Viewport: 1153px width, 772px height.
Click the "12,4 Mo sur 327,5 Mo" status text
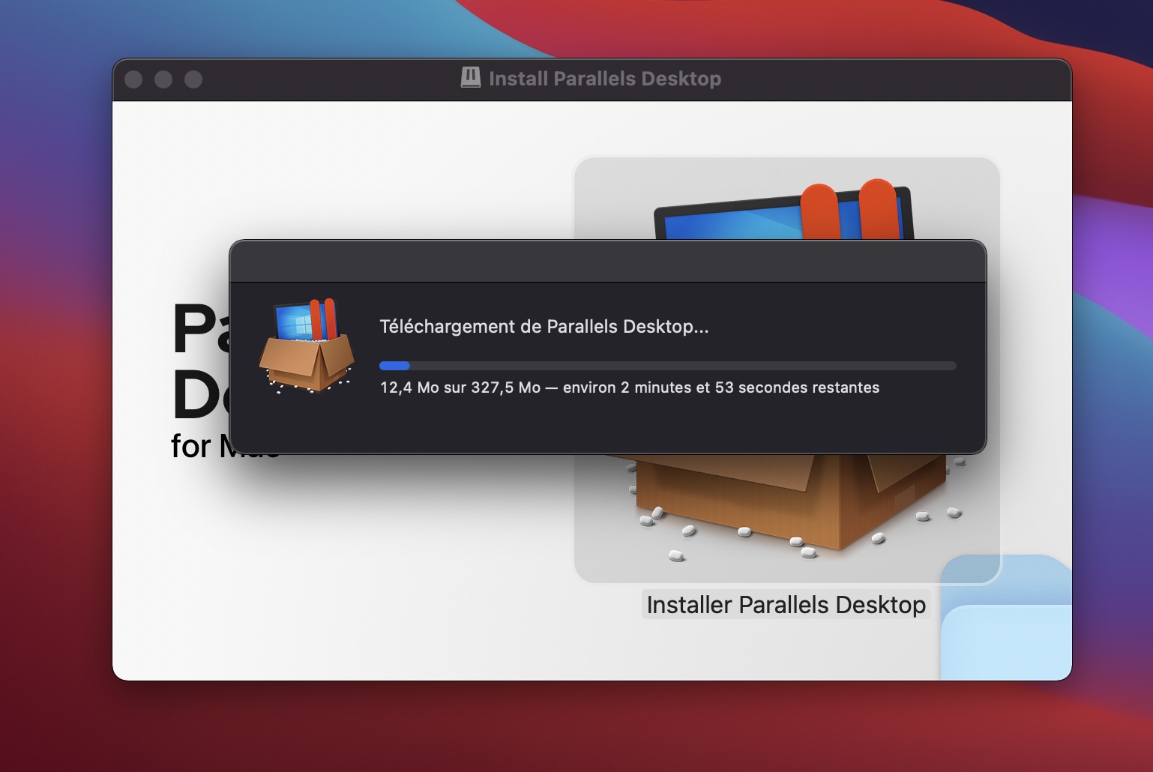click(460, 387)
